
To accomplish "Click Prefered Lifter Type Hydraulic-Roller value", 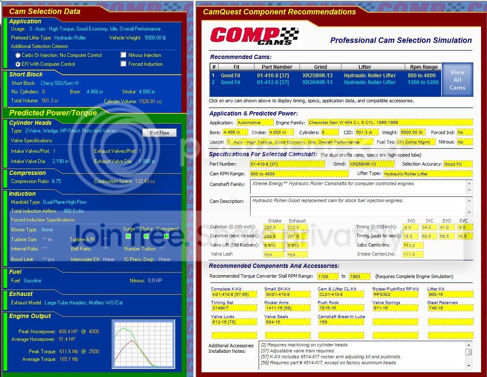I will [x=70, y=38].
